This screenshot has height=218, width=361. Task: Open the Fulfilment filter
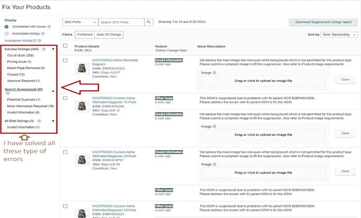85,34
